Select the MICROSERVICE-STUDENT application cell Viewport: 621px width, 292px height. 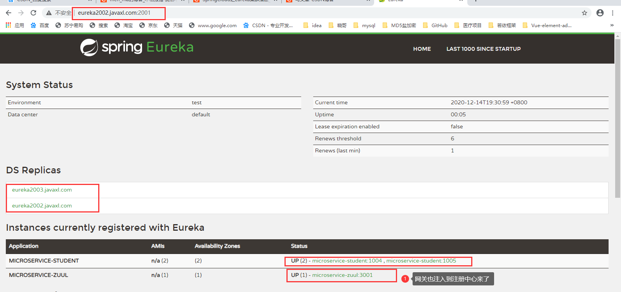coord(44,261)
